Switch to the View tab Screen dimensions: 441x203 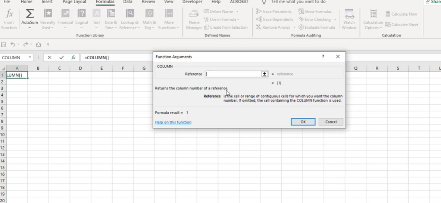tap(169, 2)
